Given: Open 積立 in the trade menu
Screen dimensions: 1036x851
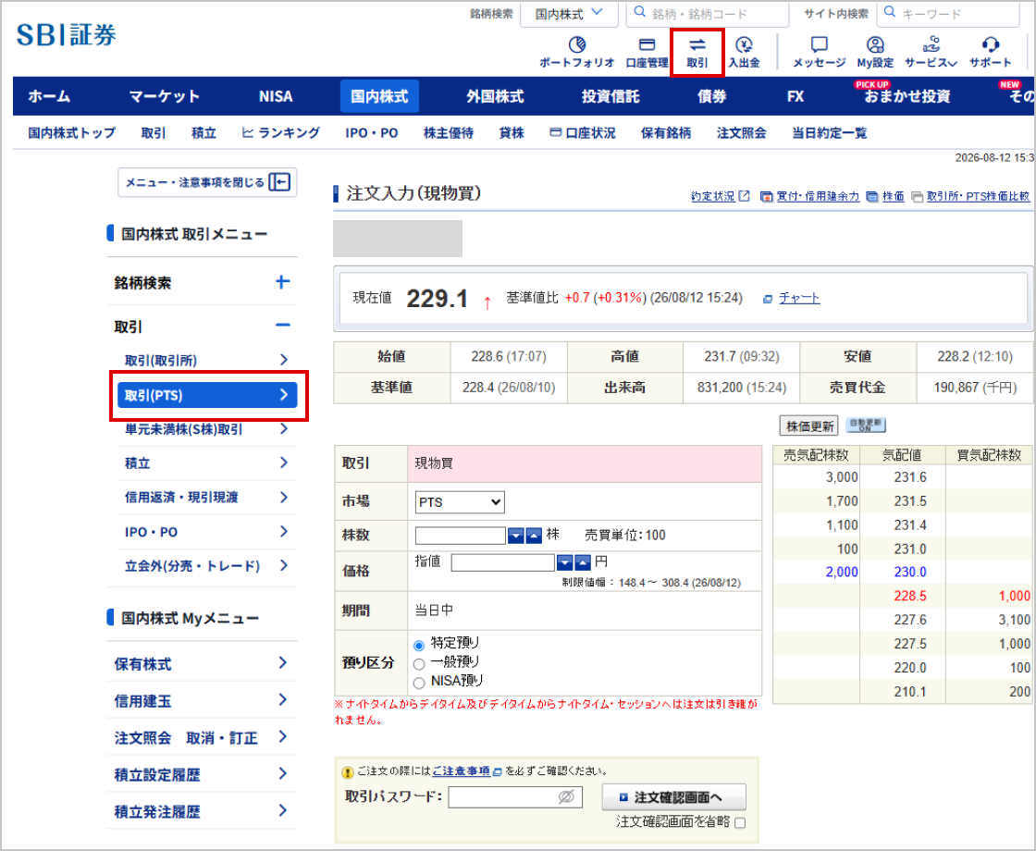Looking at the screenshot, I should [x=207, y=463].
